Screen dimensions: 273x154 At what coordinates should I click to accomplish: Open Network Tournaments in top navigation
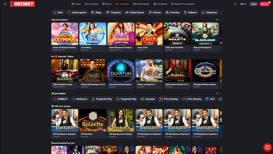pyautogui.click(x=183, y=4)
